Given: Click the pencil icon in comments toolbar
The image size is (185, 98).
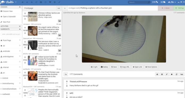Looking at the screenshot, I should (x=167, y=74).
